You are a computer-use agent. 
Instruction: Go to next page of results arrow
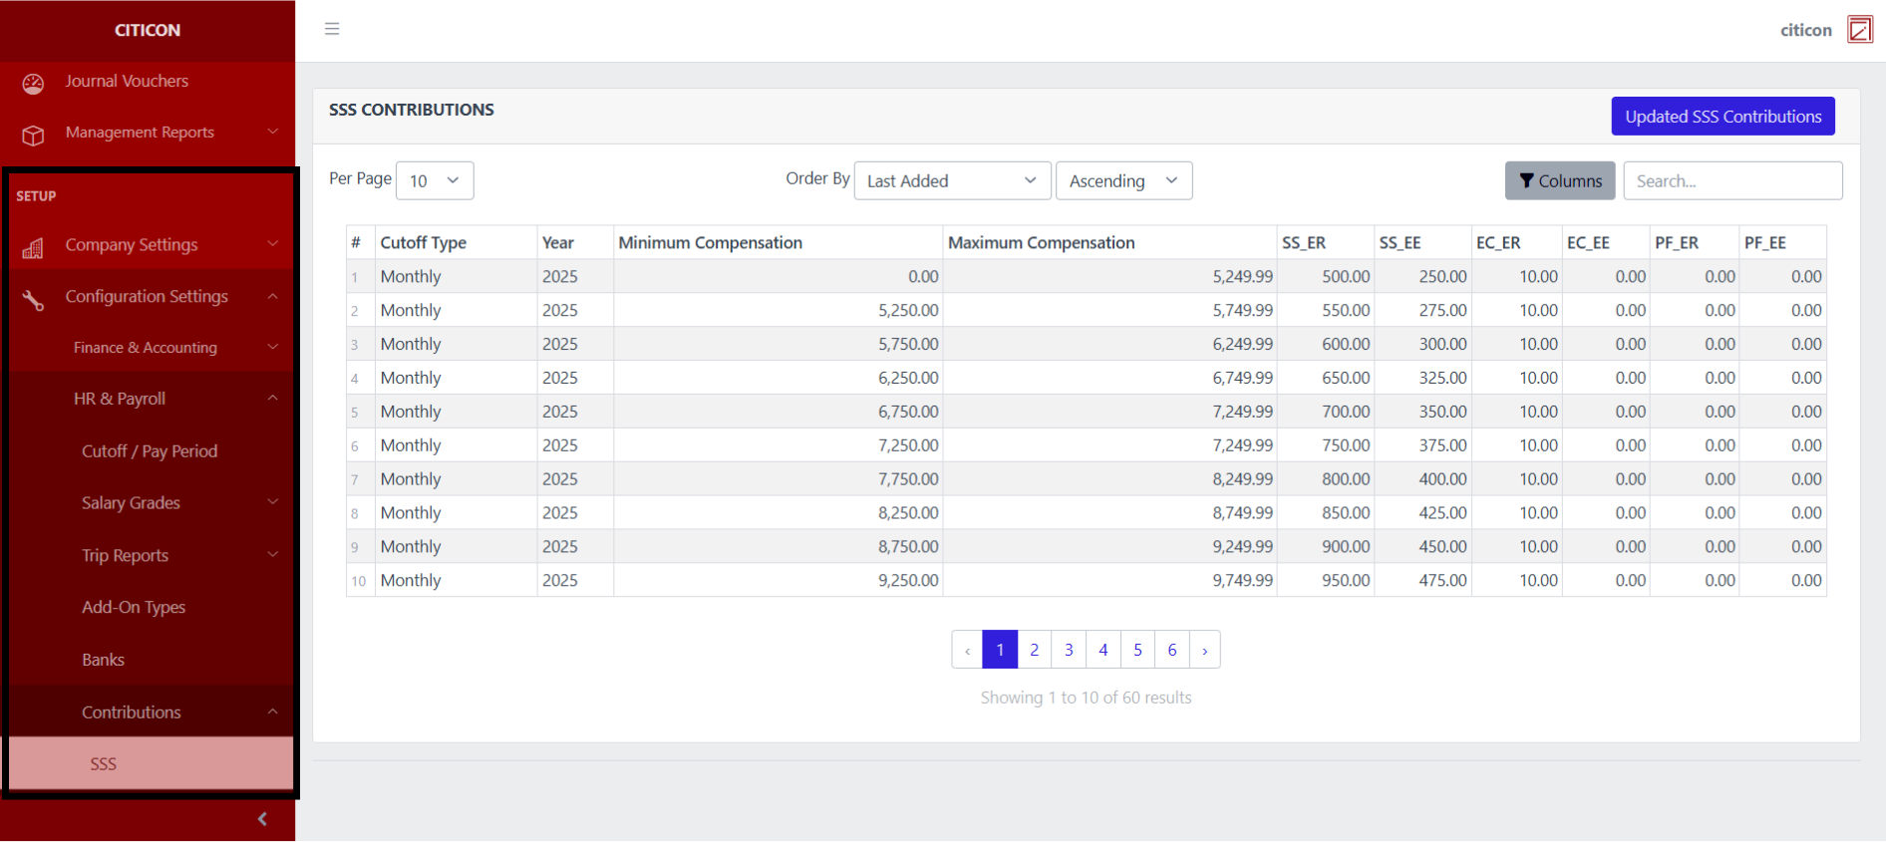point(1204,651)
